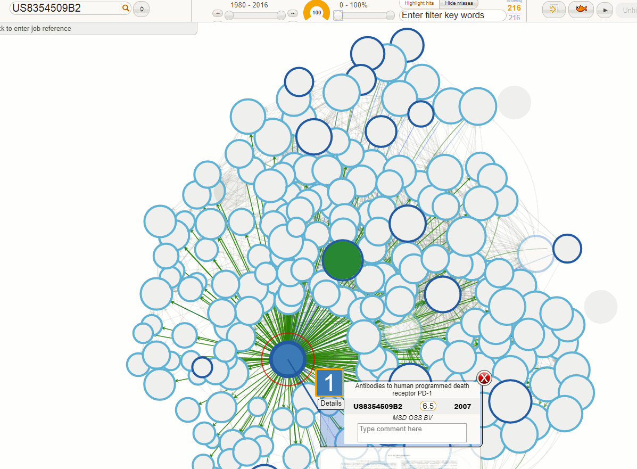Grab the right handle of year slider
Screen dimensions: 637x469
pos(281,15)
